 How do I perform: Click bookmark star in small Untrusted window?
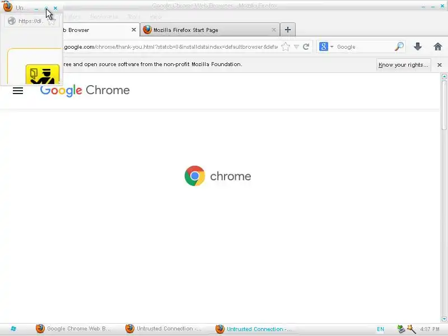52,22
